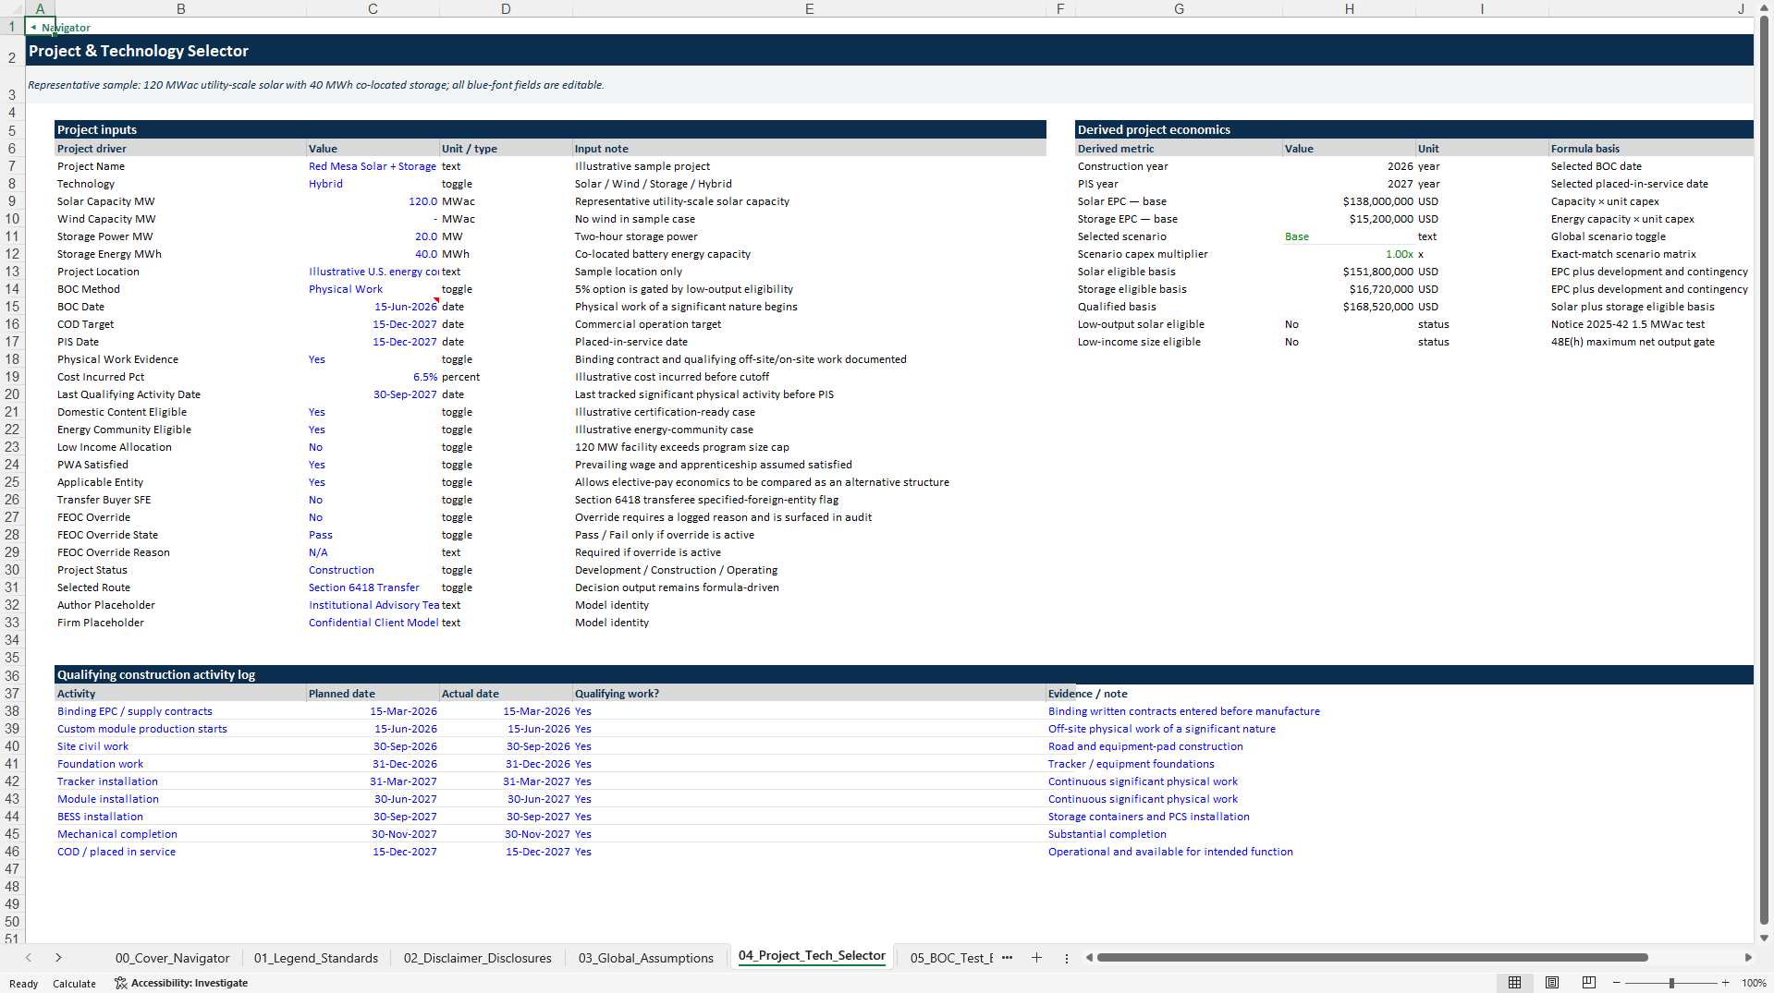Select Author Placeholder Institutional Advisory cell
The image size is (1774, 993).
point(373,605)
